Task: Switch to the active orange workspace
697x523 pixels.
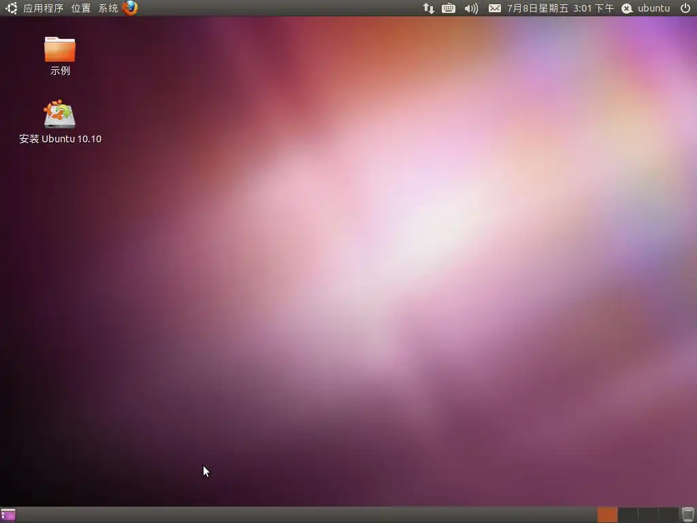Action: 607,515
